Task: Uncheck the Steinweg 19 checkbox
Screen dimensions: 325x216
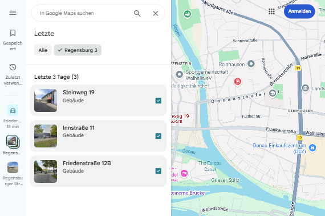Action: tap(159, 101)
